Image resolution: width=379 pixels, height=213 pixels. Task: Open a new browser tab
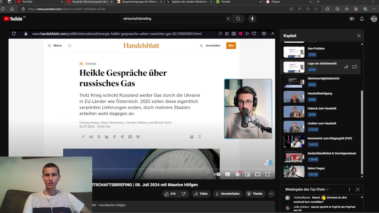point(318,2)
